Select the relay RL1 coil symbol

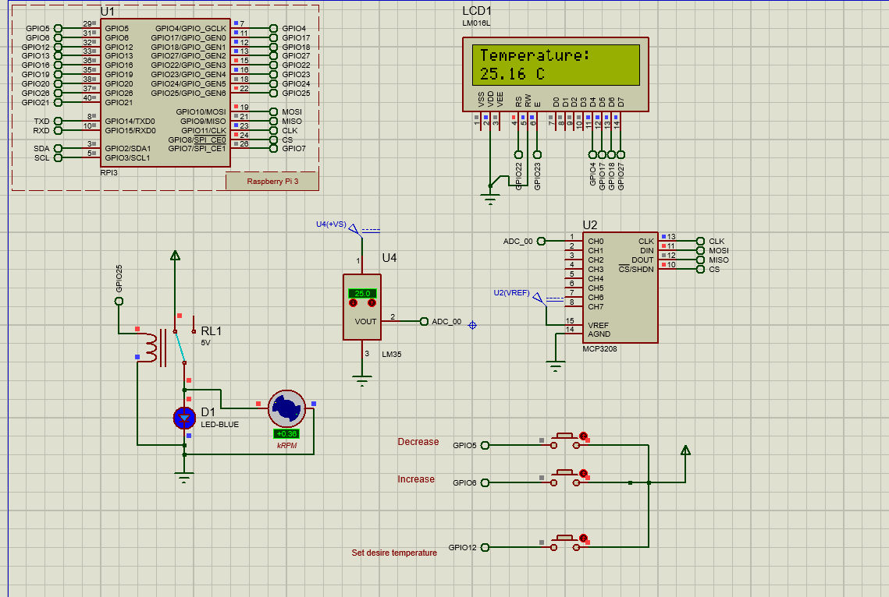click(151, 347)
